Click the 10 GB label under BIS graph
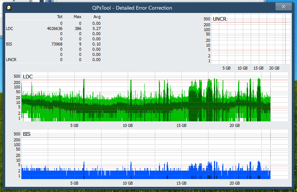This screenshot has width=297, height=192. [x=127, y=183]
